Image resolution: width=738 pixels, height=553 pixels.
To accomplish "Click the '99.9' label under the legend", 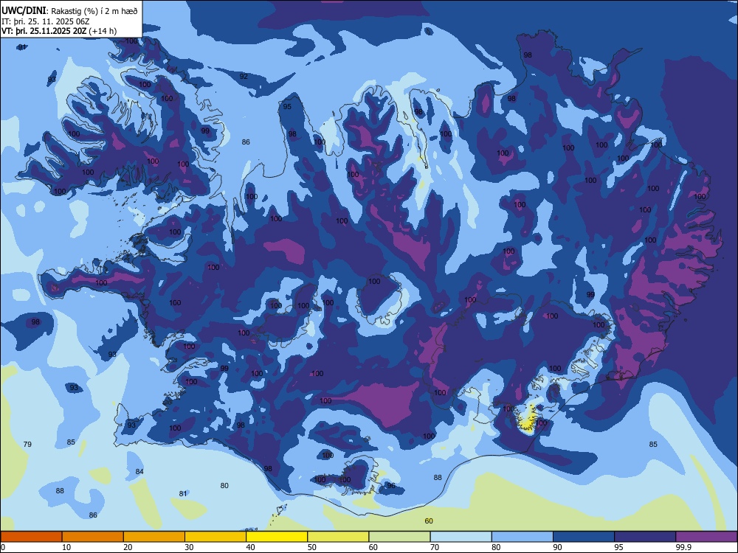I will pyautogui.click(x=683, y=547).
